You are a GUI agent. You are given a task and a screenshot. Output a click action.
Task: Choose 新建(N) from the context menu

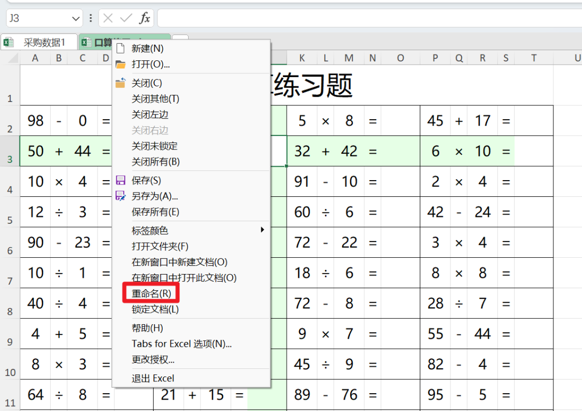coord(191,49)
